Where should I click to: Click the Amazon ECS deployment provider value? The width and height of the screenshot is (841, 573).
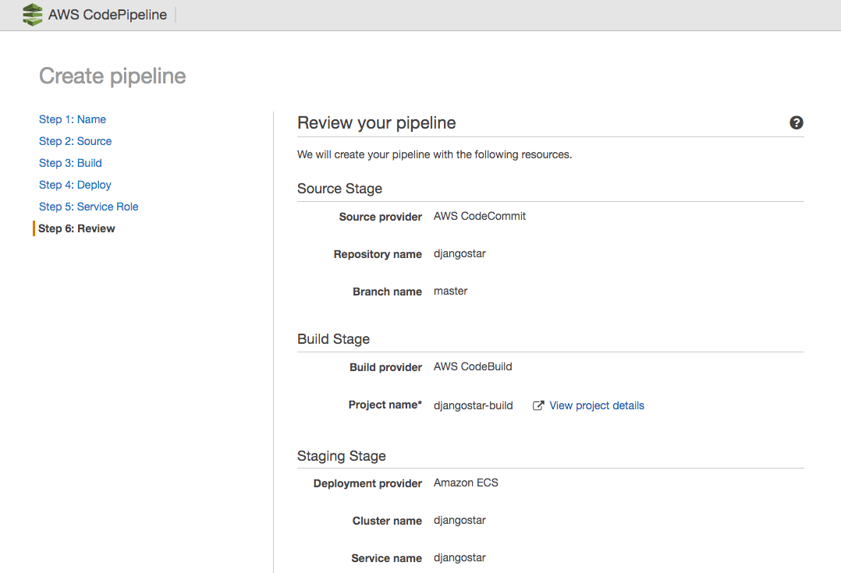(466, 483)
